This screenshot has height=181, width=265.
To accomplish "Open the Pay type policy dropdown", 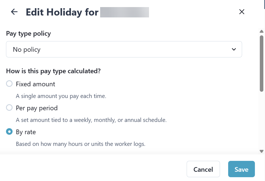I will click(124, 49).
